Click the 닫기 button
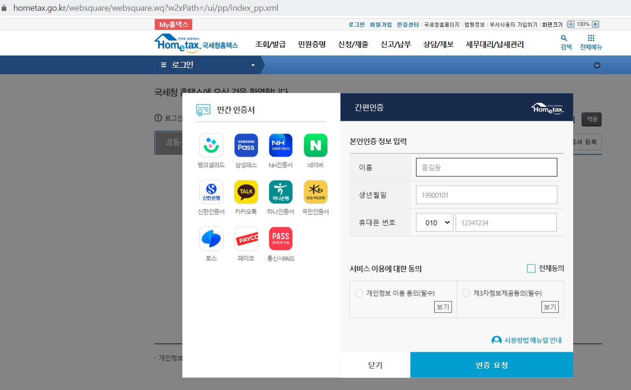 pyautogui.click(x=375, y=365)
